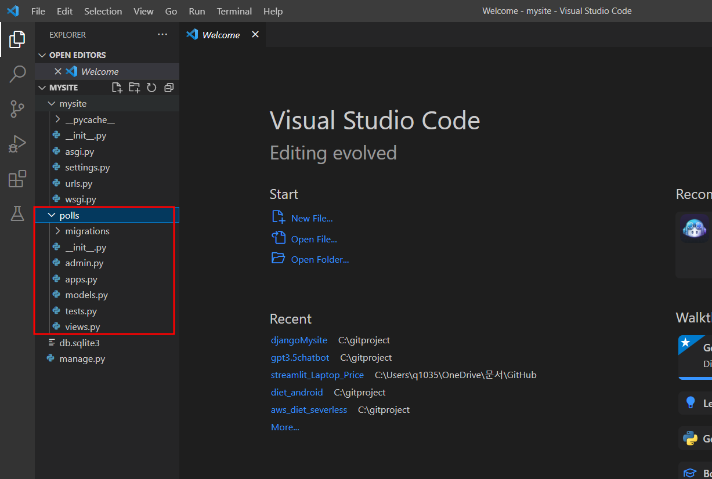Click the New Folder icon in MYSITE header
This screenshot has height=479, width=712.
(135, 88)
